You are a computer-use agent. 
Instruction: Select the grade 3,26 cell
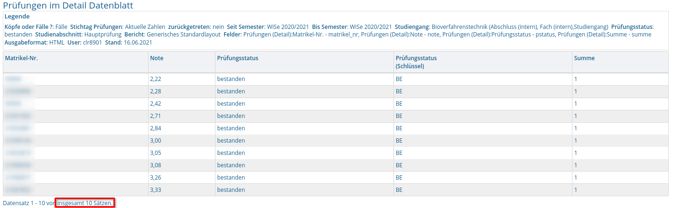click(156, 177)
